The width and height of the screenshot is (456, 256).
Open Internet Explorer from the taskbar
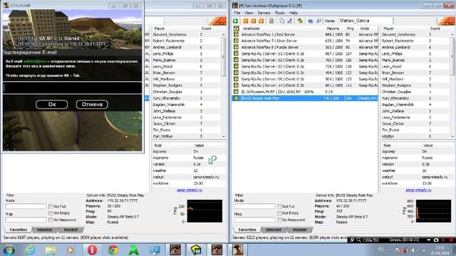pos(30,250)
